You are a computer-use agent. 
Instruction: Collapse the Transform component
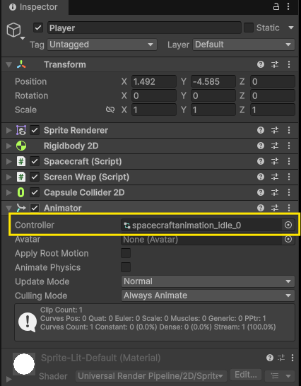(x=9, y=64)
